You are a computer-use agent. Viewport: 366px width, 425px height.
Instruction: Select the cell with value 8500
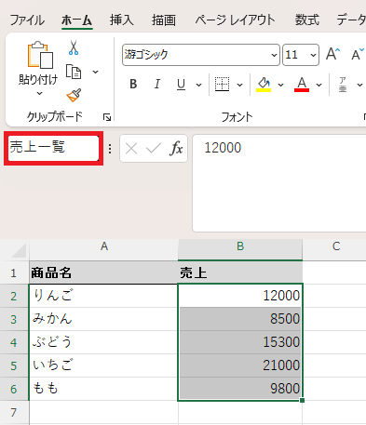pyautogui.click(x=240, y=319)
